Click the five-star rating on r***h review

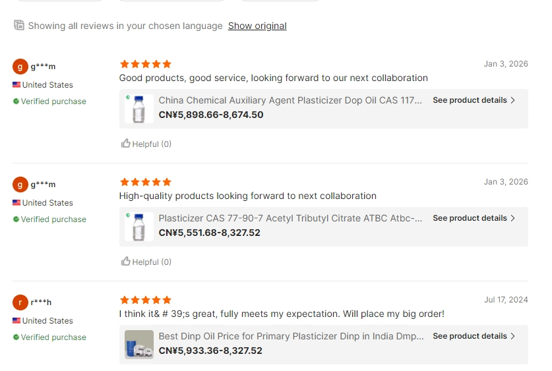145,300
